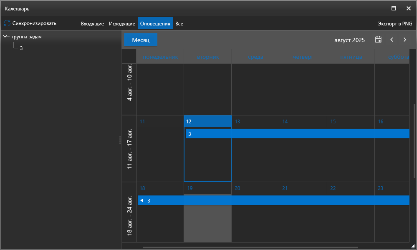The width and height of the screenshot is (417, 250).
Task: Open the calendar date picker icon
Action: pyautogui.click(x=378, y=40)
